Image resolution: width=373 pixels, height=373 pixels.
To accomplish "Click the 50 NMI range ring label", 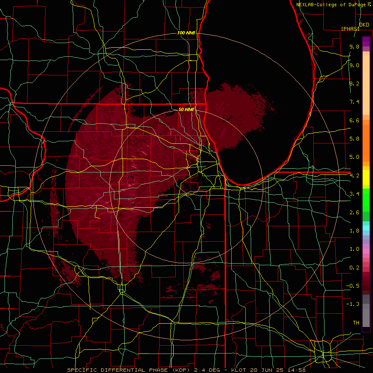I will 186,109.
